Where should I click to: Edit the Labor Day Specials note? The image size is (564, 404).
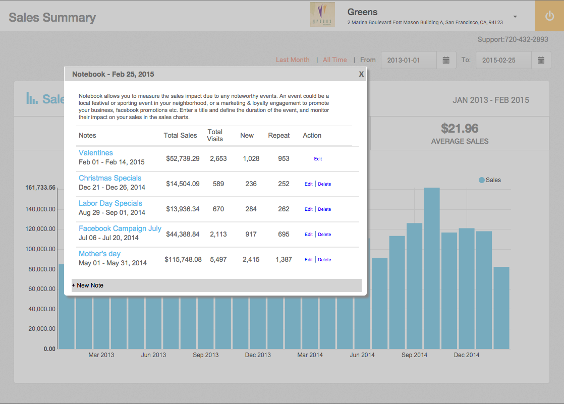(309, 209)
